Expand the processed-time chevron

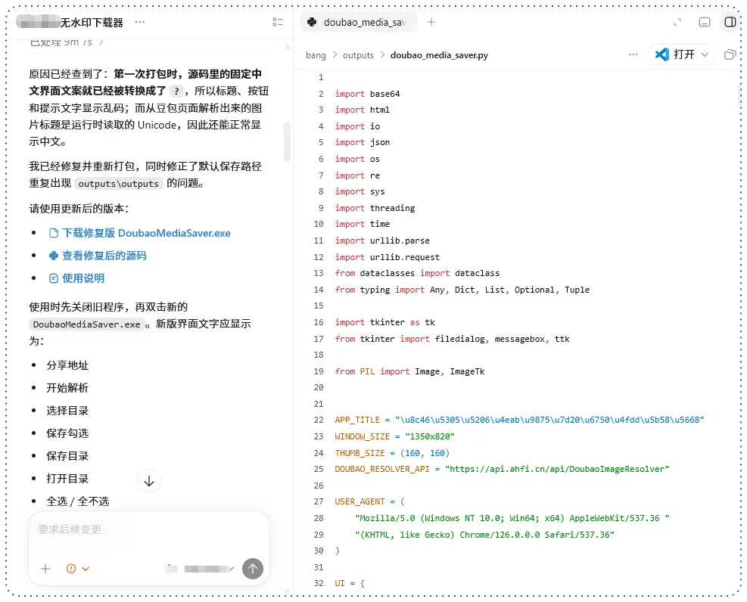tap(101, 42)
